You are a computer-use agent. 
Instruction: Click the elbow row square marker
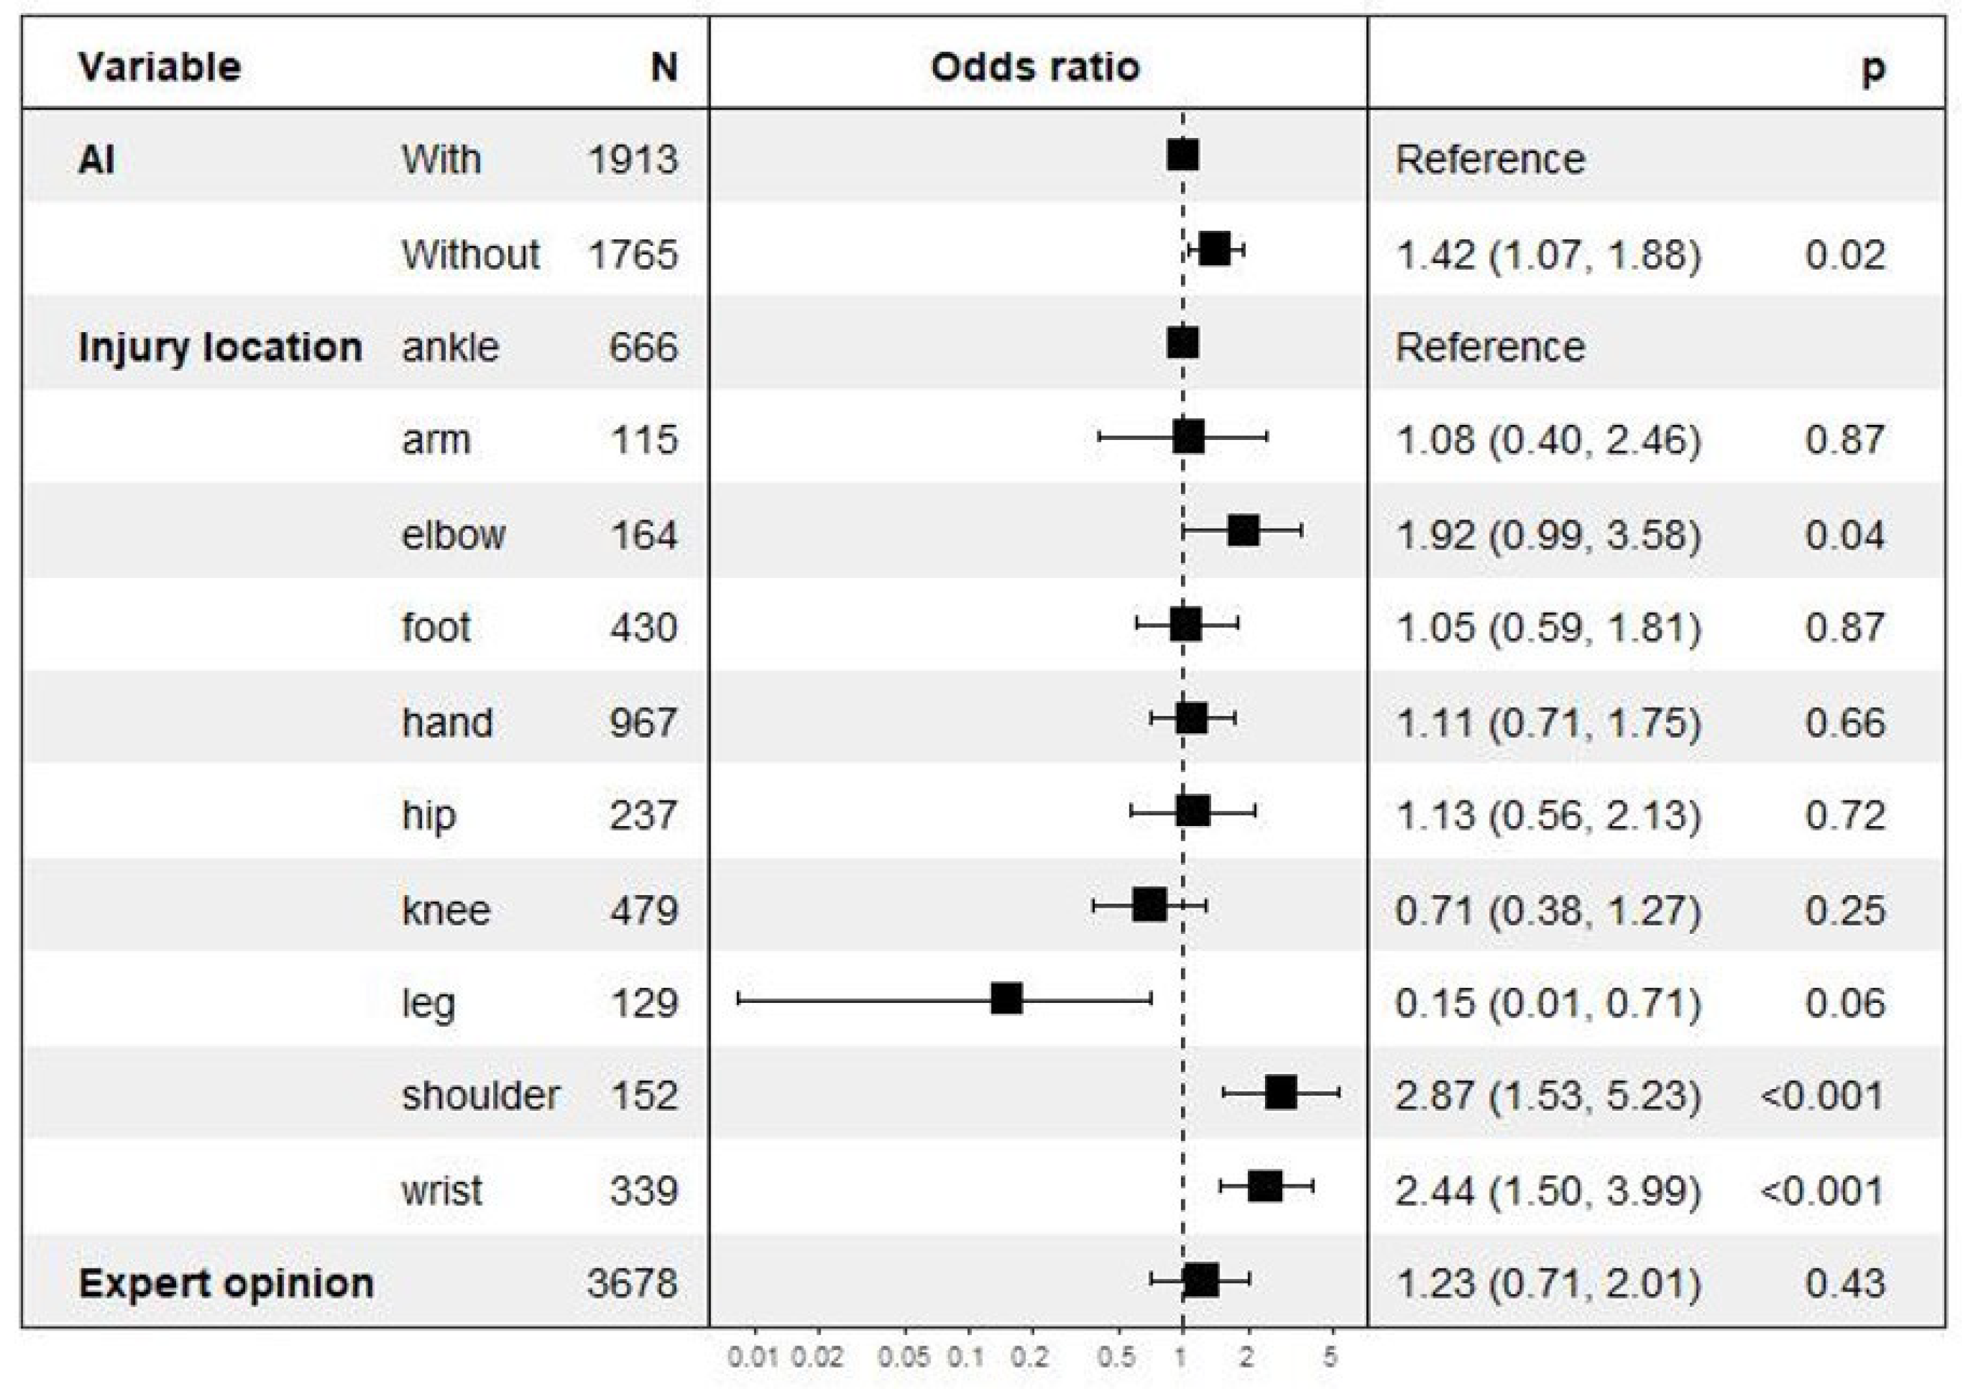tap(1243, 531)
